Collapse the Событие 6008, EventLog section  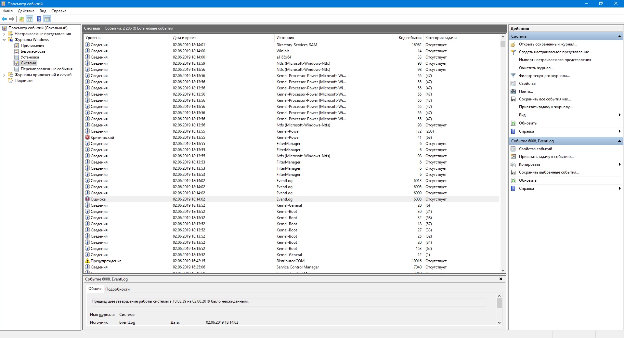tap(619, 141)
